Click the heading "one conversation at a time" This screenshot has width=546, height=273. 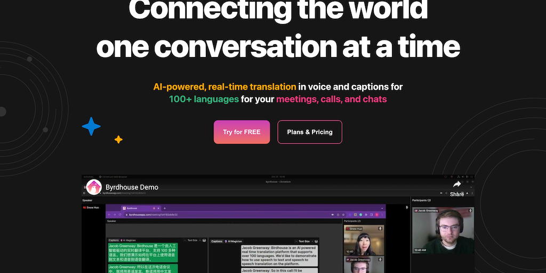(x=278, y=47)
